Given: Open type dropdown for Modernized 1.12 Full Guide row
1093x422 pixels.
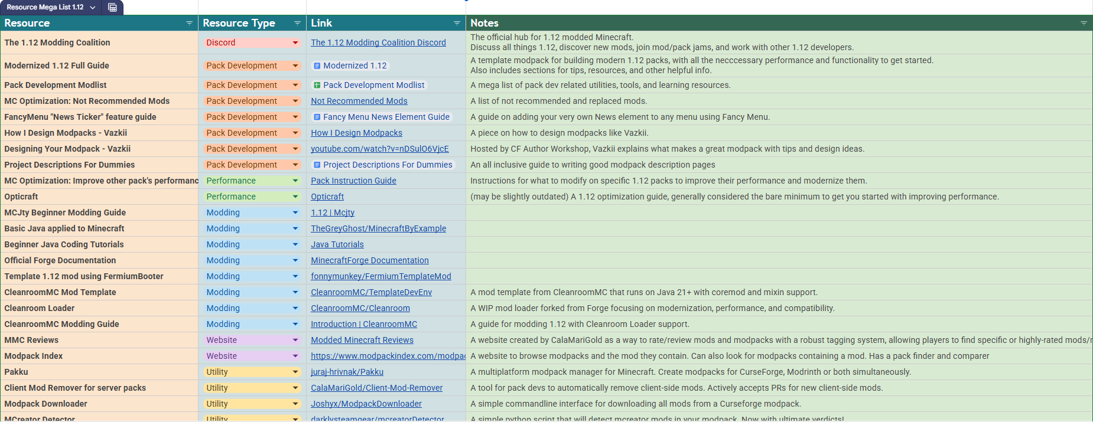Looking at the screenshot, I should (295, 66).
